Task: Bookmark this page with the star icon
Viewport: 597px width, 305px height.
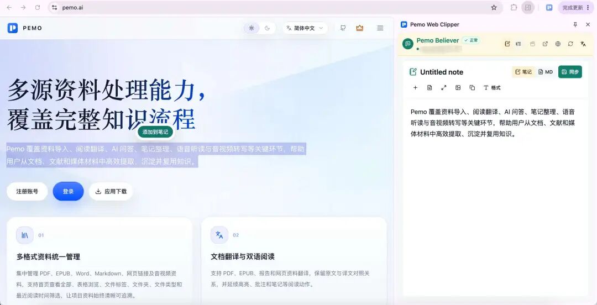Action: coord(494,8)
